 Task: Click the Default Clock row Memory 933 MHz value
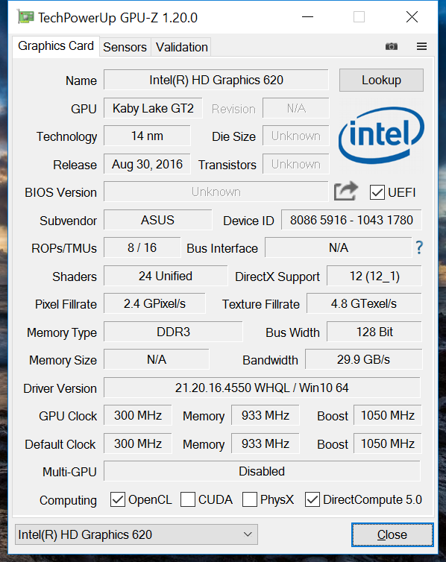266,443
